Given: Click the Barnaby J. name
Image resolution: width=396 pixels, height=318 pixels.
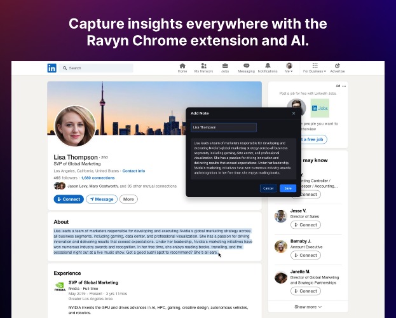Looking at the screenshot, I should (x=301, y=241).
